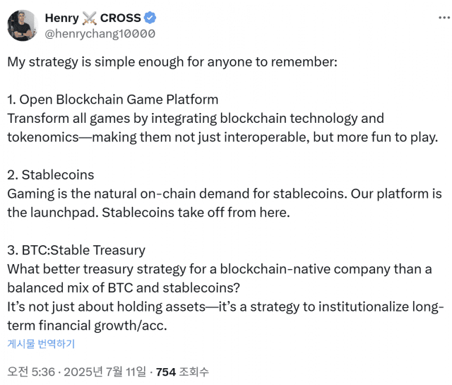Click the 2025년 7월 11일 date
This screenshot has width=452, height=385.
click(105, 372)
